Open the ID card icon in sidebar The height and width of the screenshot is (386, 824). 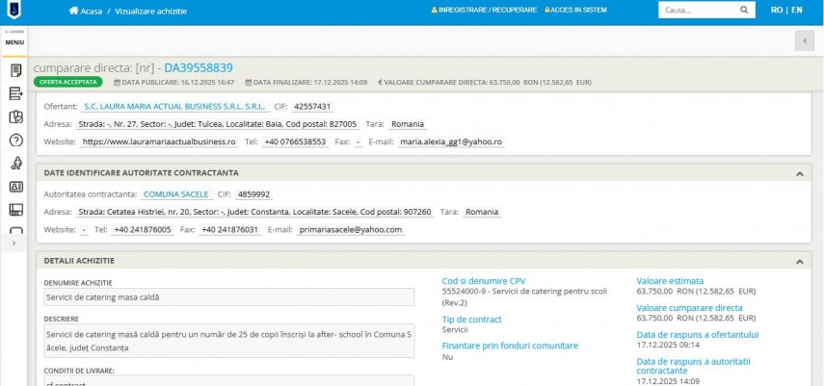point(15,187)
